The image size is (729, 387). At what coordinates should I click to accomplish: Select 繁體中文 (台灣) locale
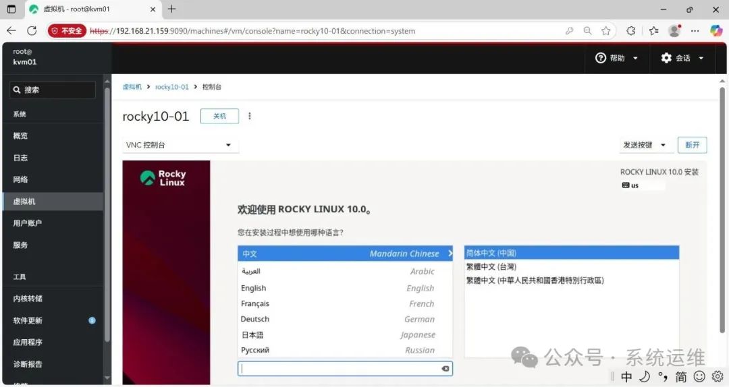point(572,267)
